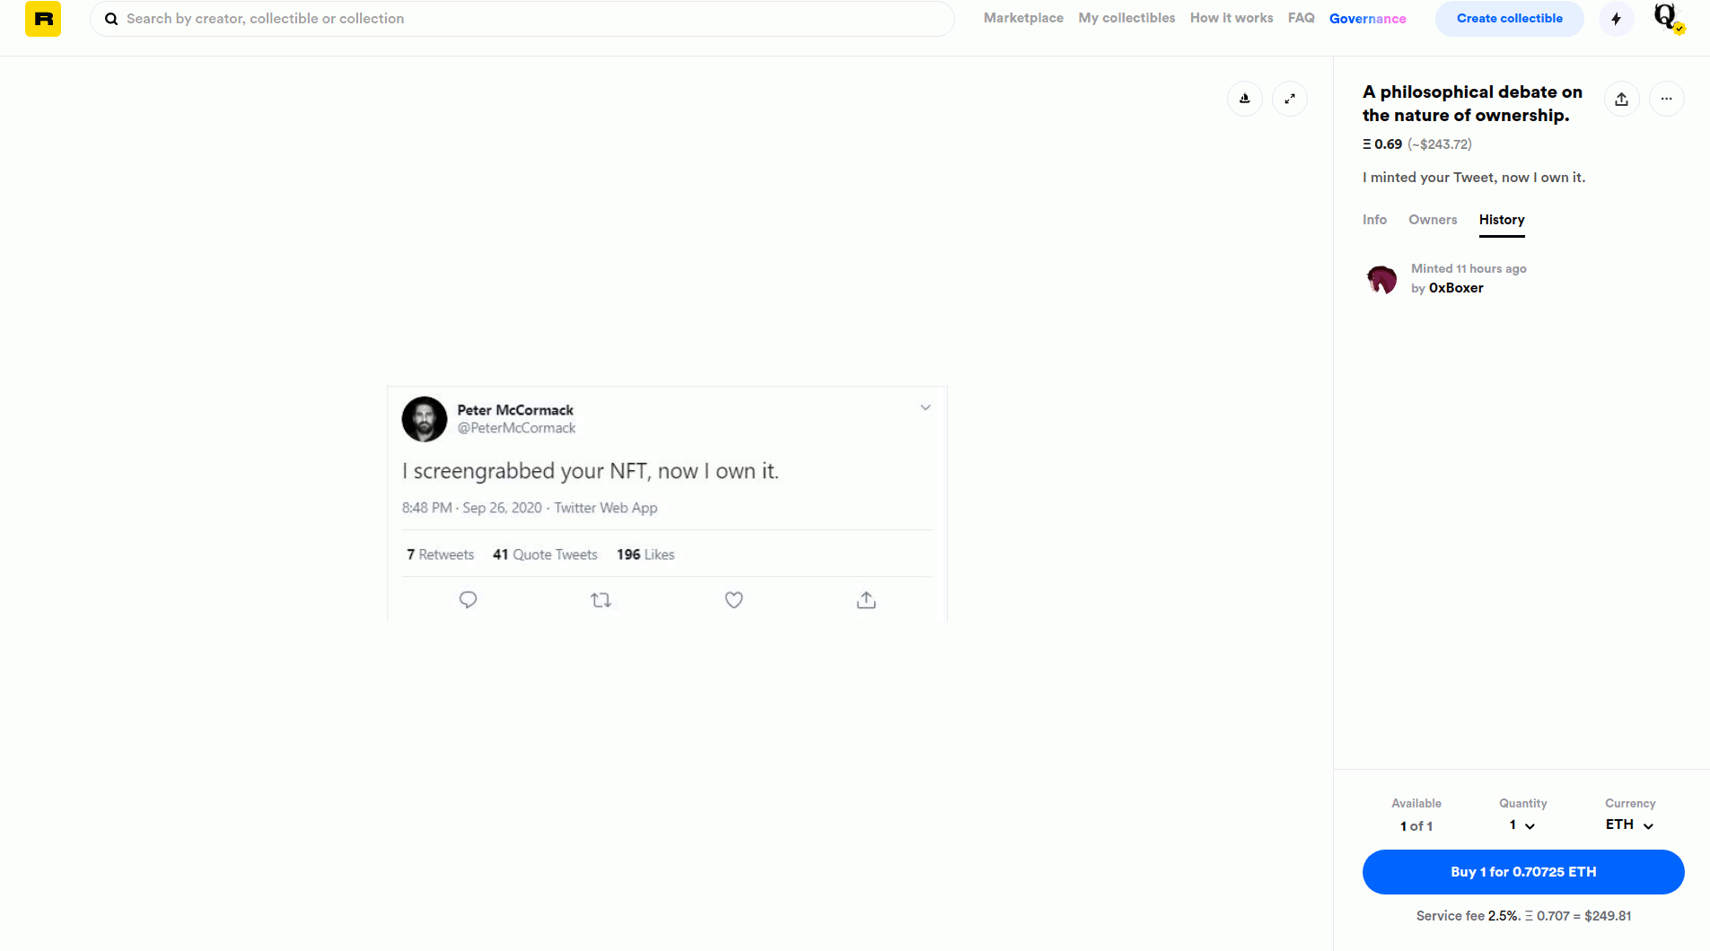Image resolution: width=1710 pixels, height=951 pixels.
Task: Open the 0xBoxer profile link
Action: (1456, 288)
